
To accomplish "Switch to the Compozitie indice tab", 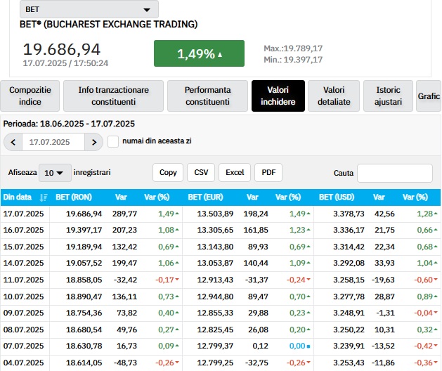I will coord(30,96).
